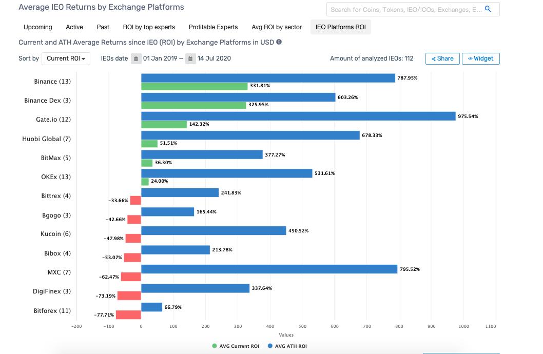Click the search magnifier icon
The image size is (543, 354).
click(488, 9)
